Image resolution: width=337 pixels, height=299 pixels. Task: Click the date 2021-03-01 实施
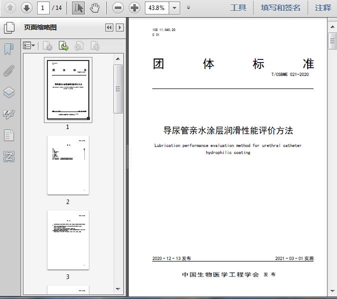coord(294,258)
